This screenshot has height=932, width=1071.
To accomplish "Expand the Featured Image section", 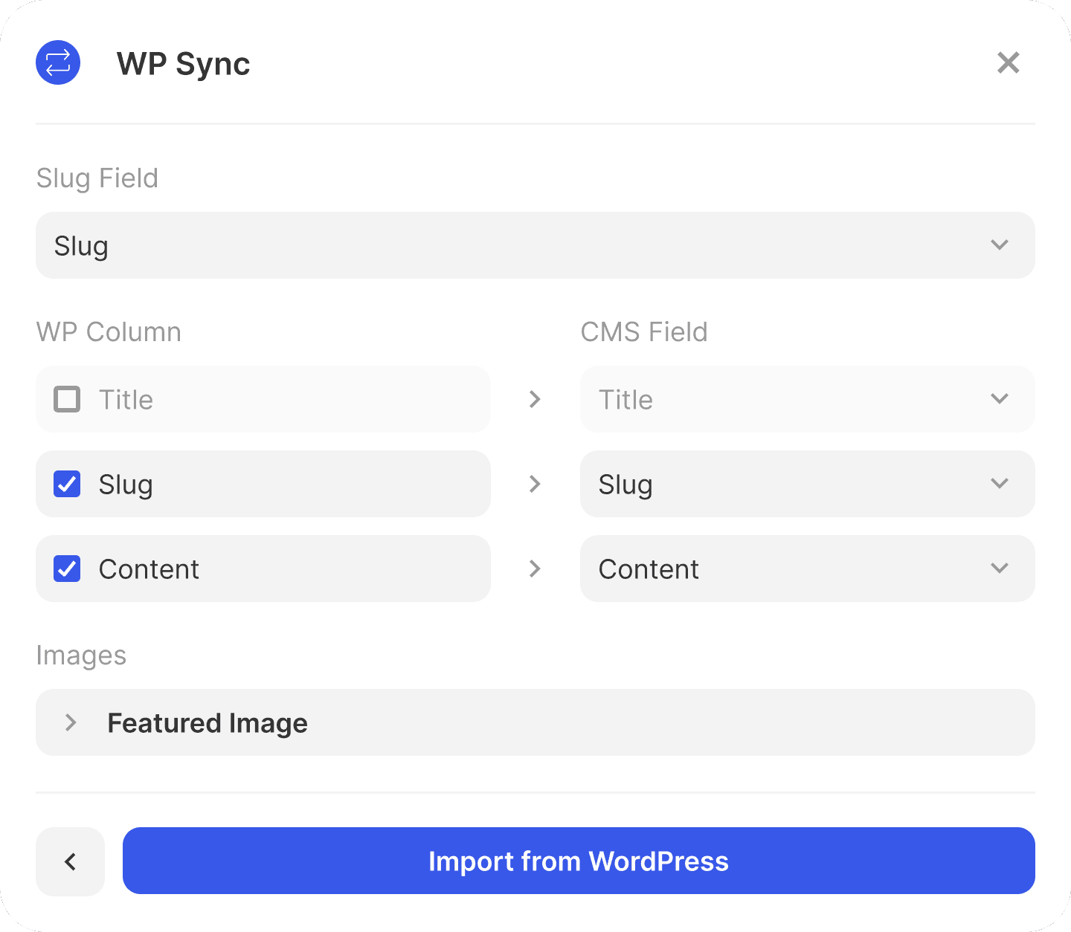I will pos(535,722).
